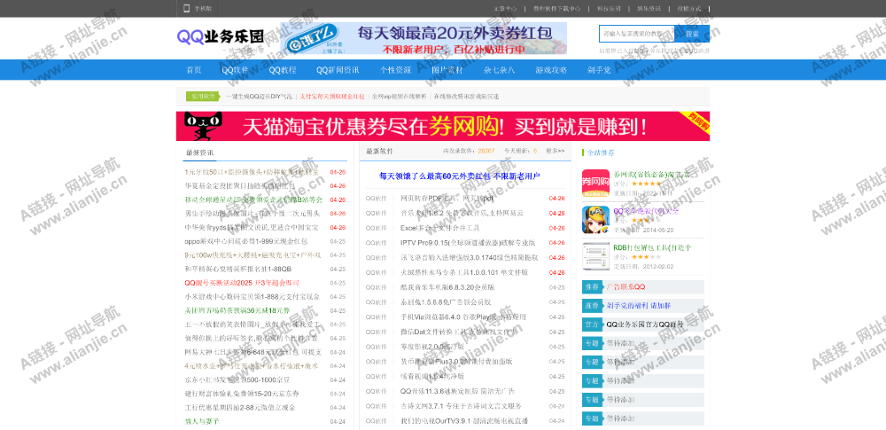
Task: Open 讯飞语音输入法增强版3.0.1740 entry
Action: pos(469,257)
